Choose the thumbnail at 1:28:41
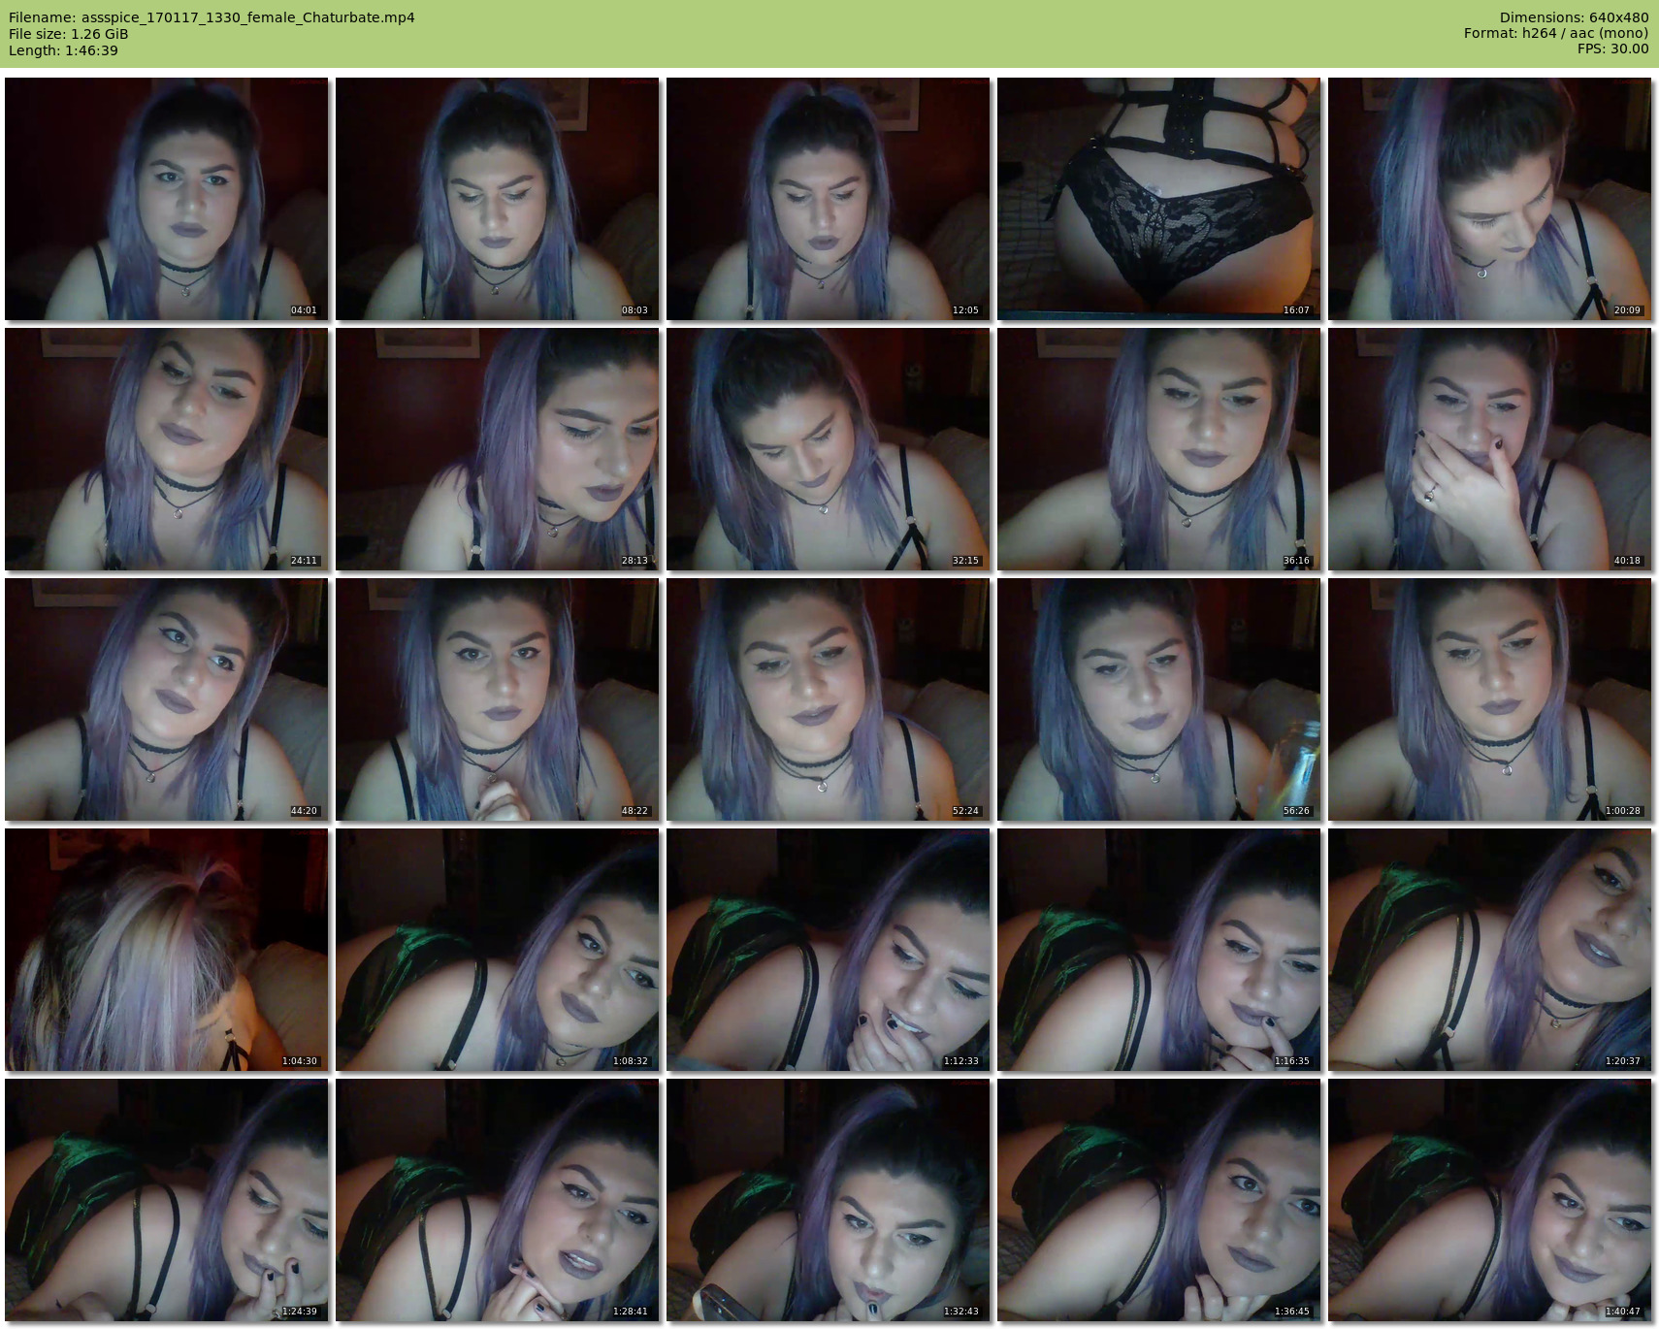This screenshot has width=1659, height=1329. (x=498, y=1200)
